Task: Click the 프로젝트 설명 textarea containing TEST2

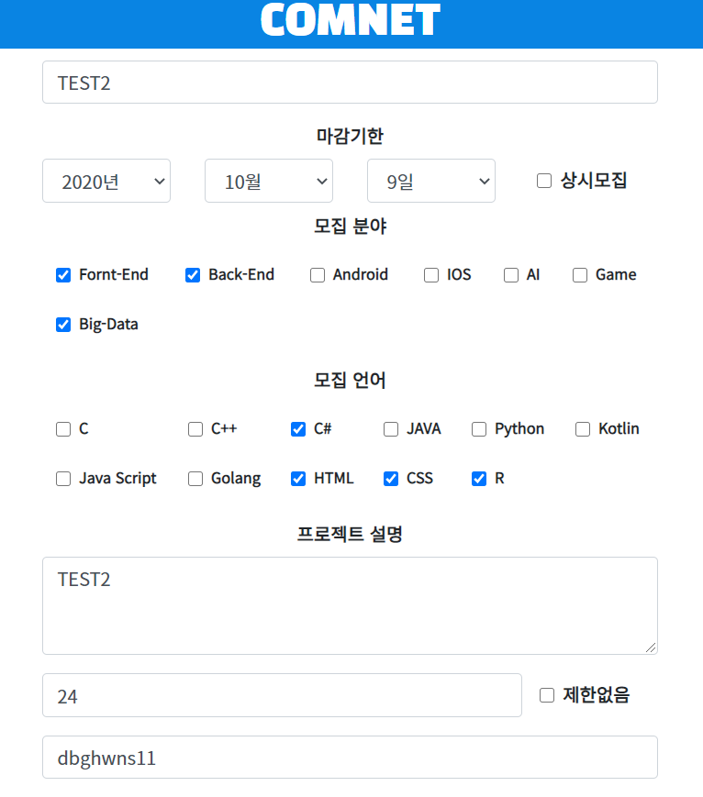Action: pyautogui.click(x=350, y=606)
